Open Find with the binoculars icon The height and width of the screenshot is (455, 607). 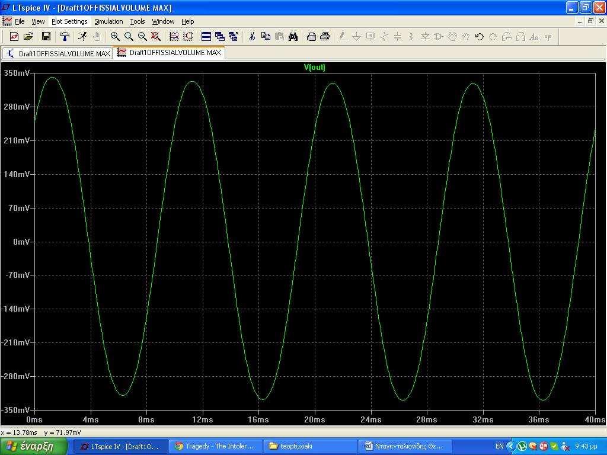click(293, 37)
